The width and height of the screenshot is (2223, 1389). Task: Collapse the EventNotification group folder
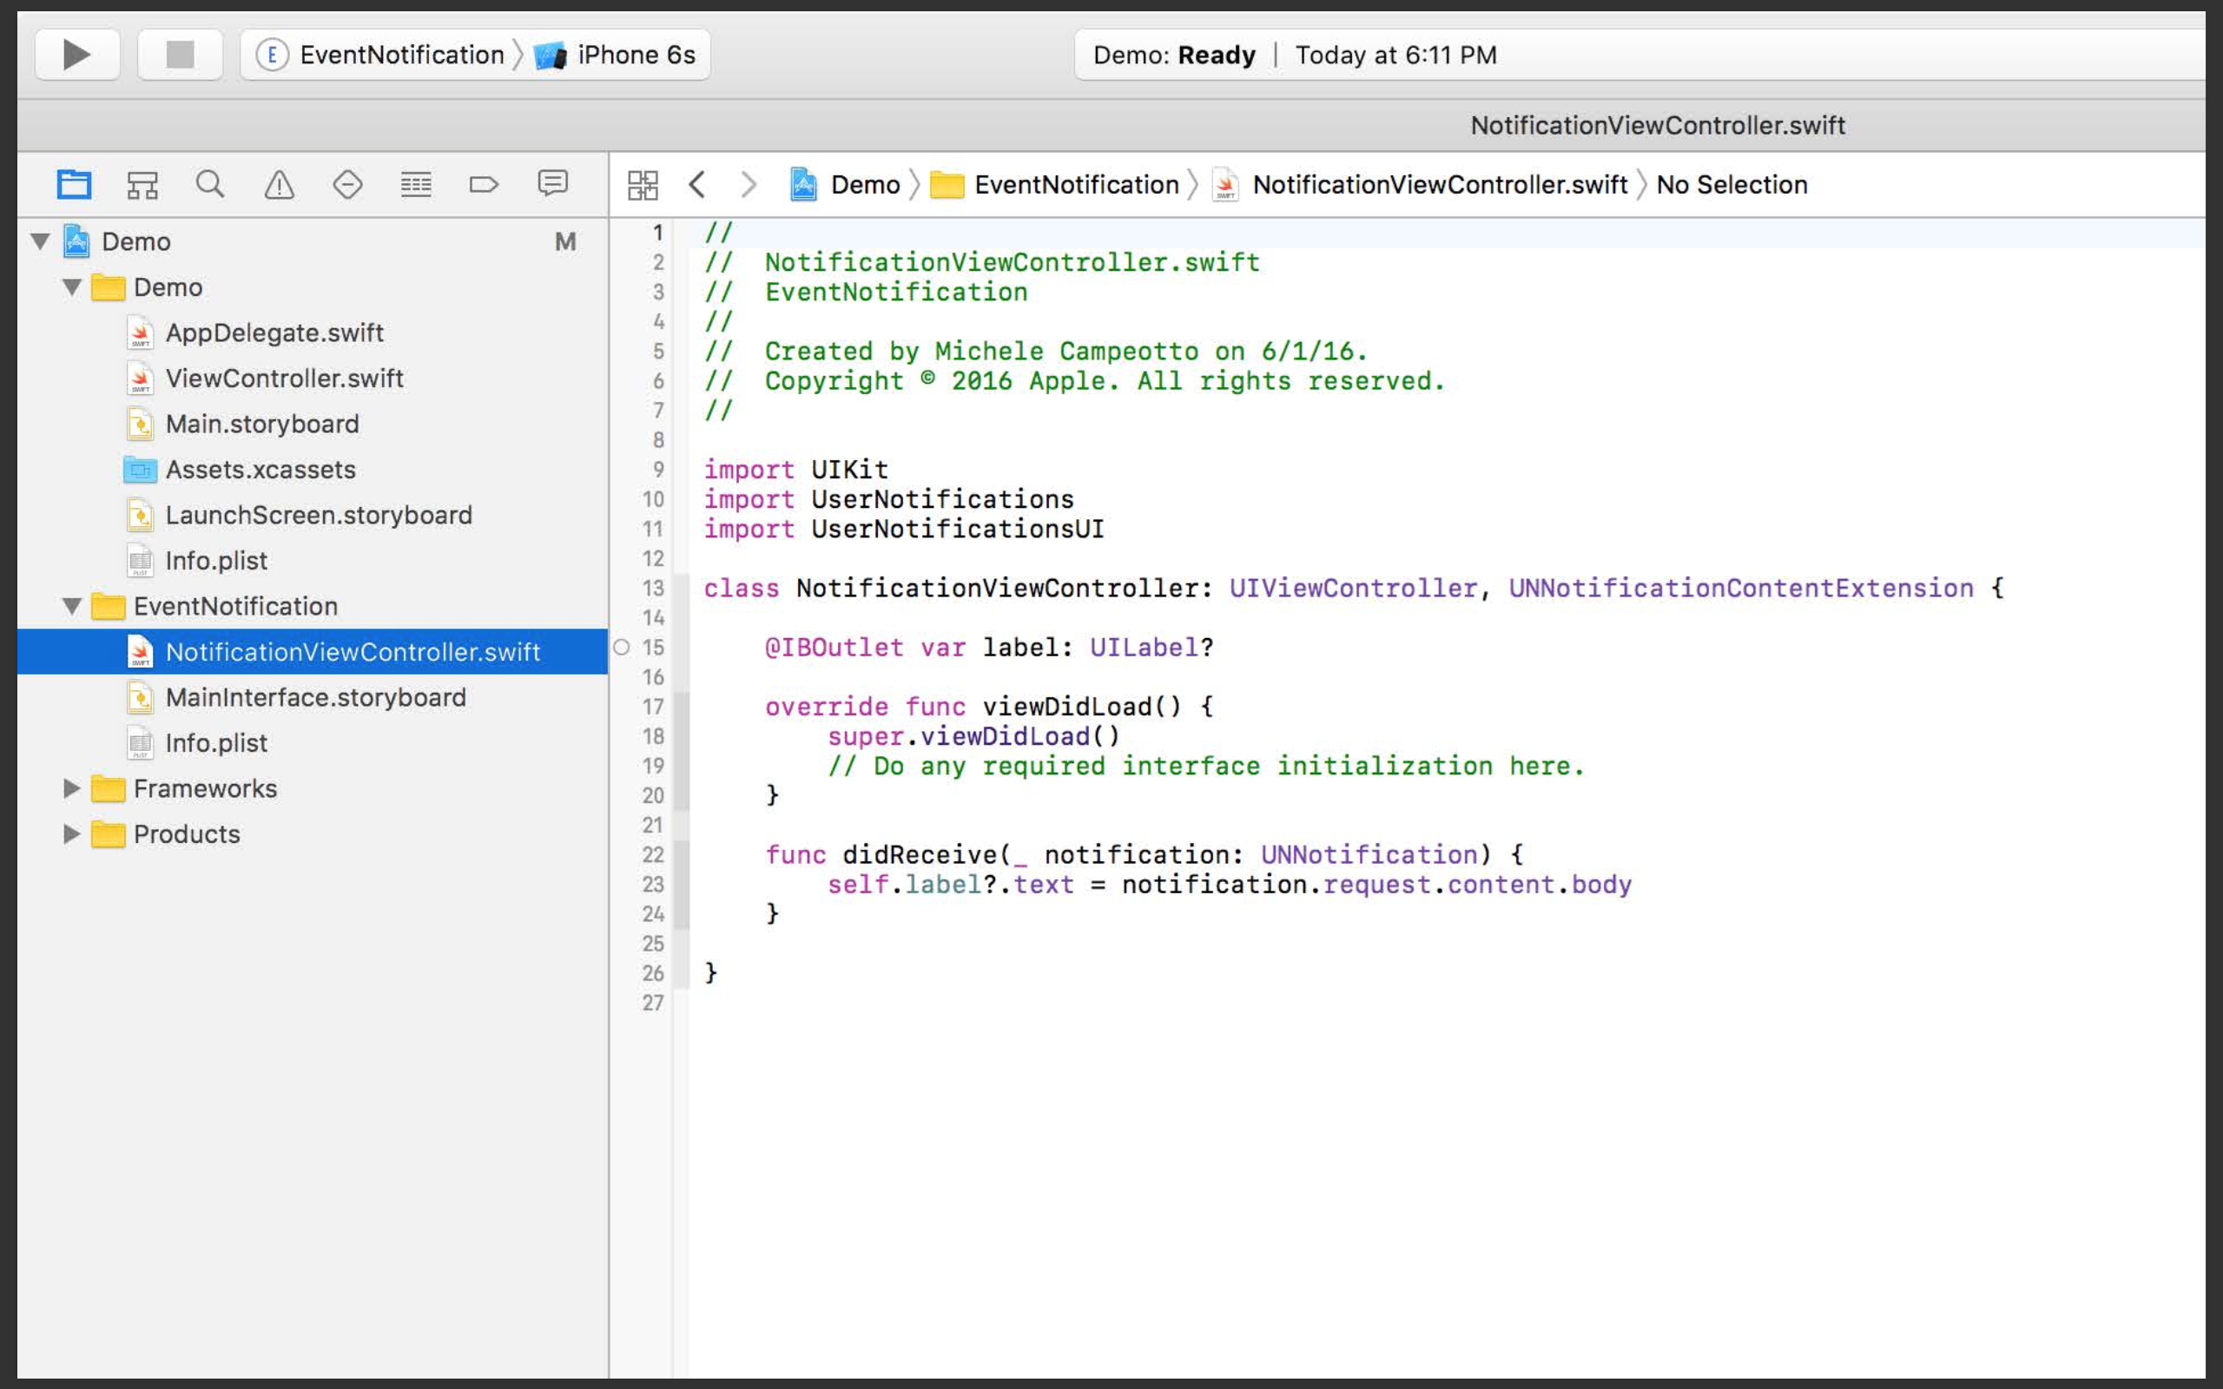72,606
